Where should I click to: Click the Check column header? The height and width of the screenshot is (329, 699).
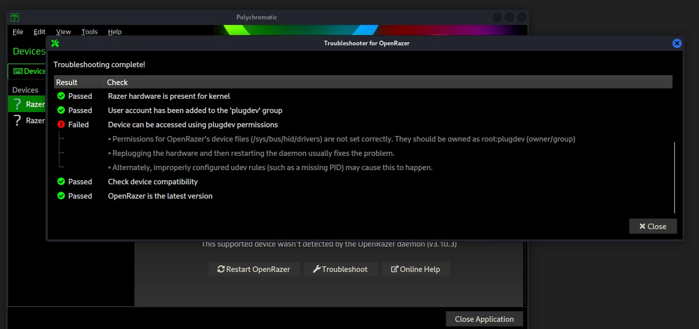(388, 82)
